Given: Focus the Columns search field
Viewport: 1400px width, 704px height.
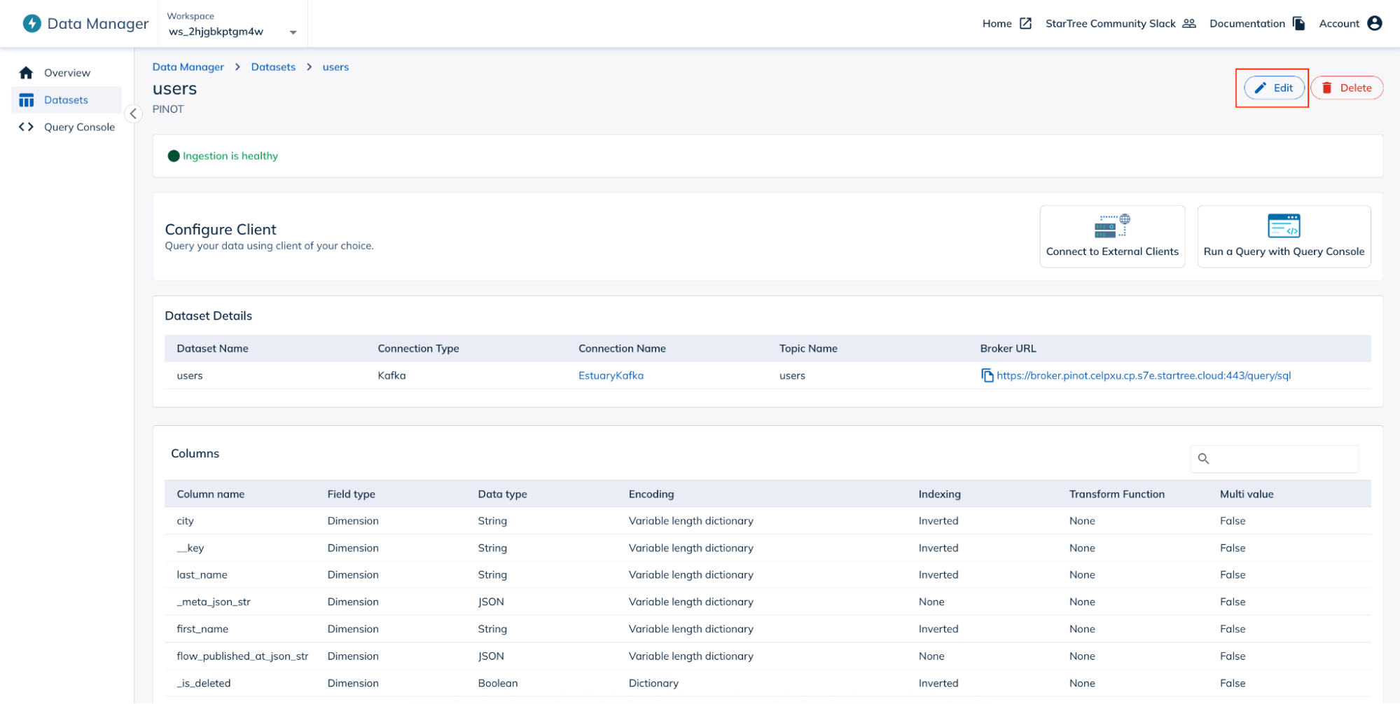Looking at the screenshot, I should tap(1274, 459).
